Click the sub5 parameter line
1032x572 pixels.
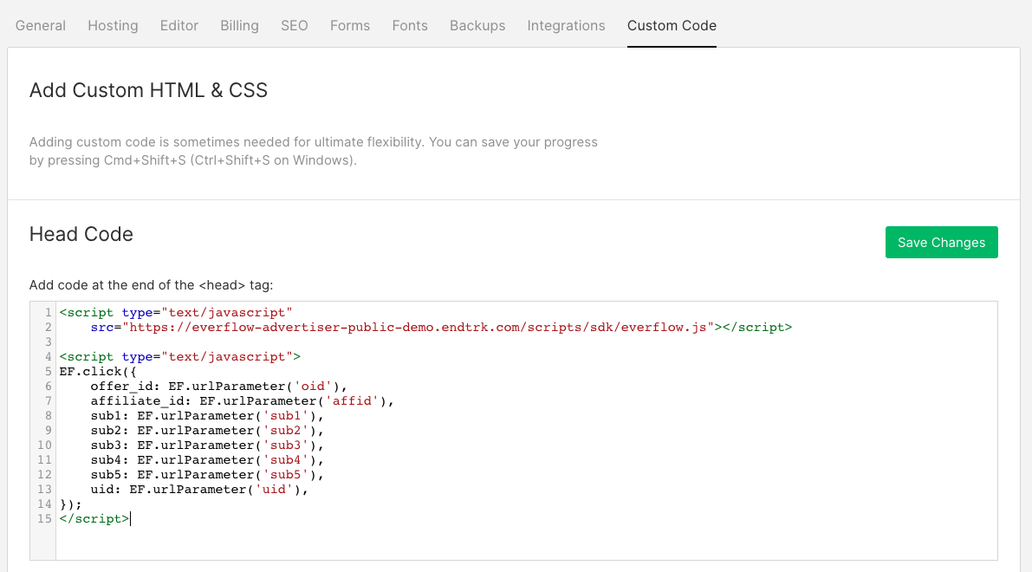click(x=207, y=475)
